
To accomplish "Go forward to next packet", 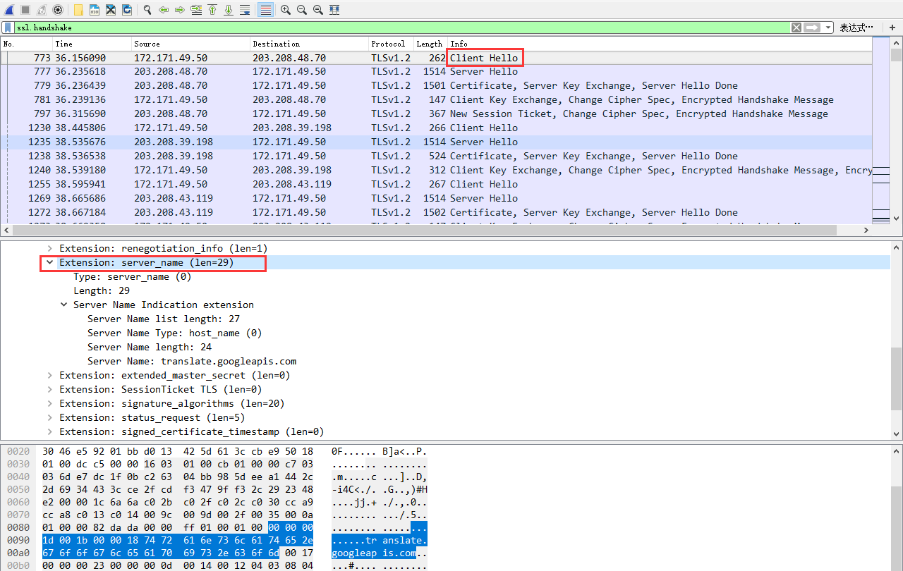I will click(179, 10).
